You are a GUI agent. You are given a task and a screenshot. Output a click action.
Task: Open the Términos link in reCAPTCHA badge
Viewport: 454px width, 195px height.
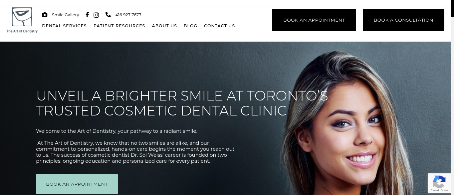[444, 190]
